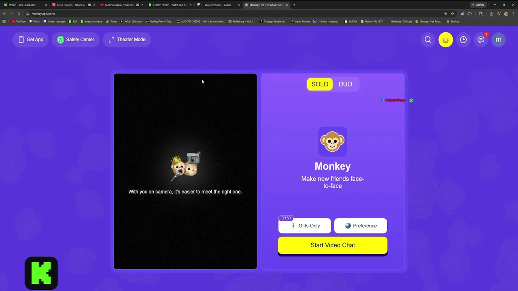
Task: Click the 'Monkey' heading text
Action: tap(333, 166)
